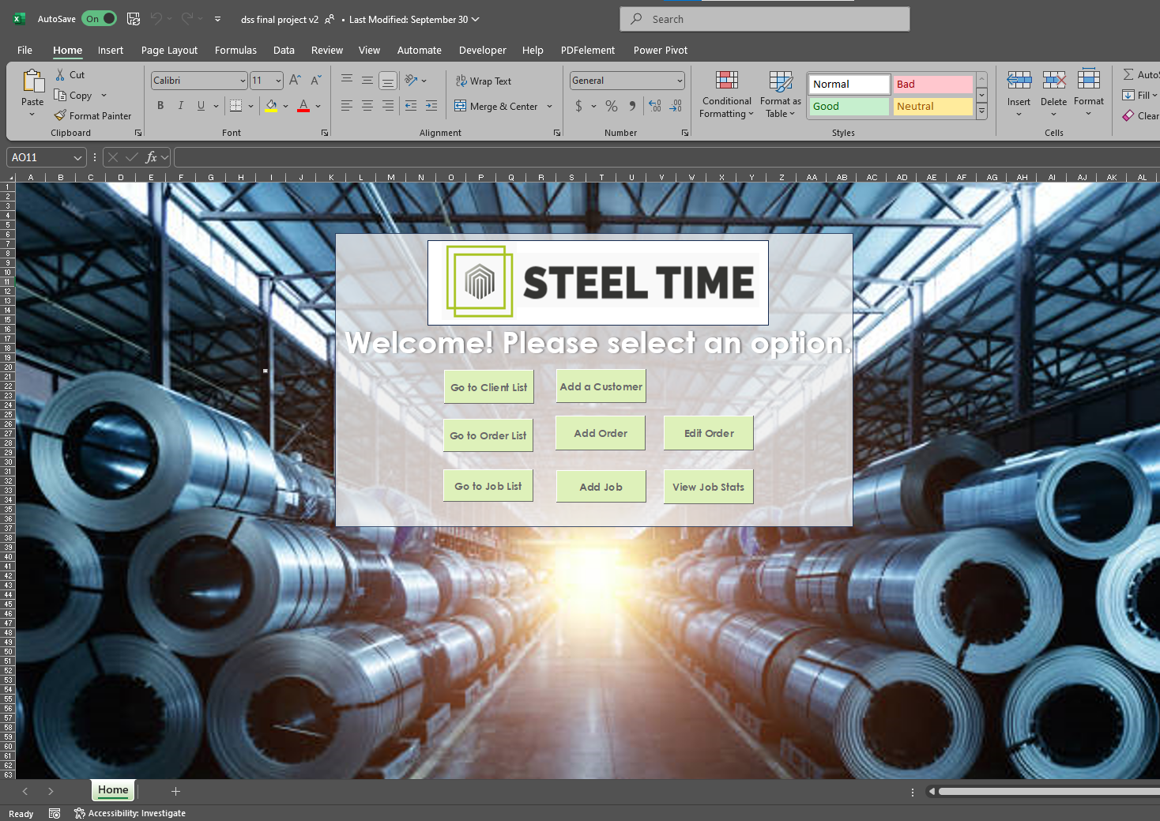Open the Font dialog launcher
Viewport: 1160px width, 821px height.
(x=325, y=133)
